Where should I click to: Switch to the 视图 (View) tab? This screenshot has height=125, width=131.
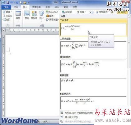[x=75, y=7]
